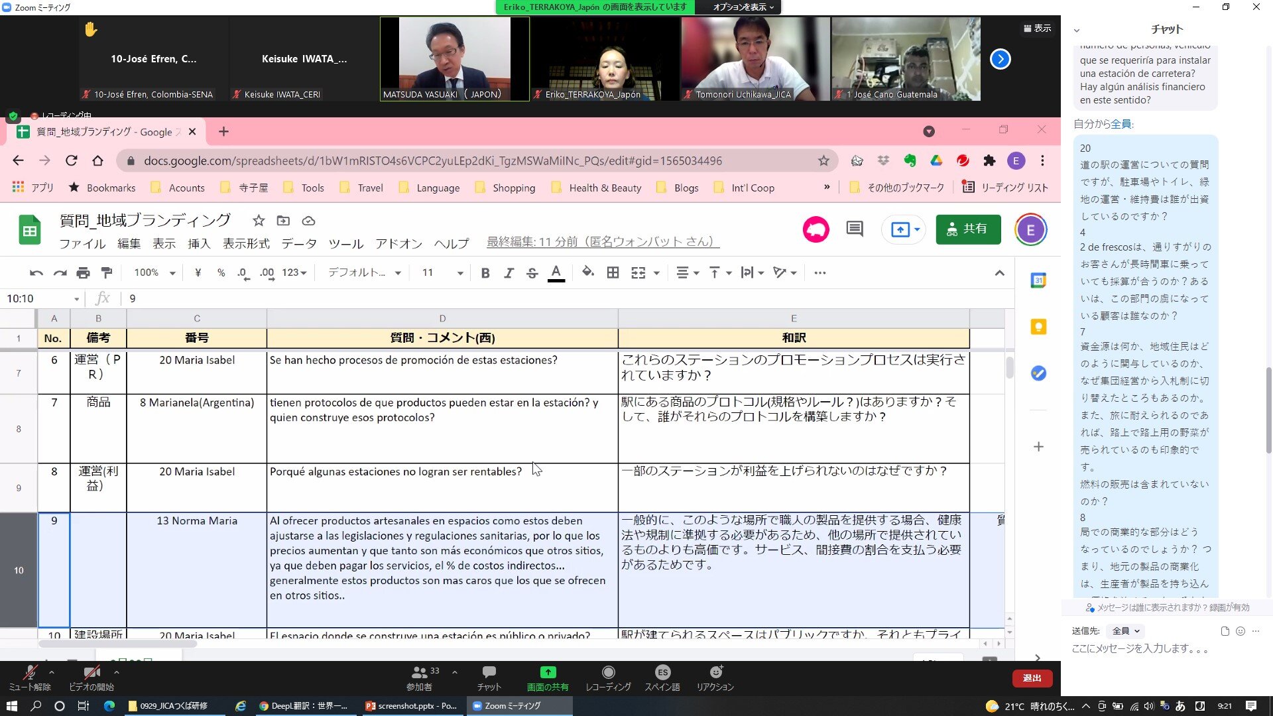Screen dimensions: 1273x716
Task: Click the chat message input field
Action: pos(1164,649)
